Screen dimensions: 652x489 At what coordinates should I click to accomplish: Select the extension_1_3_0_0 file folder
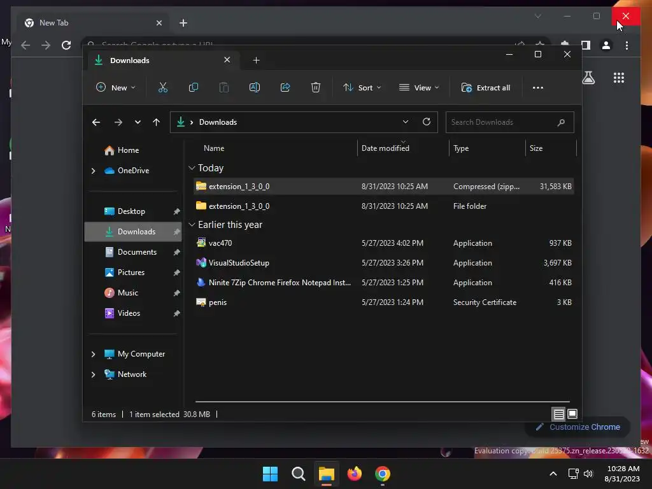click(383, 206)
